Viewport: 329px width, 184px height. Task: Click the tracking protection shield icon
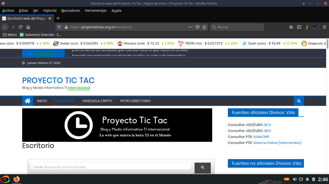click(59, 27)
